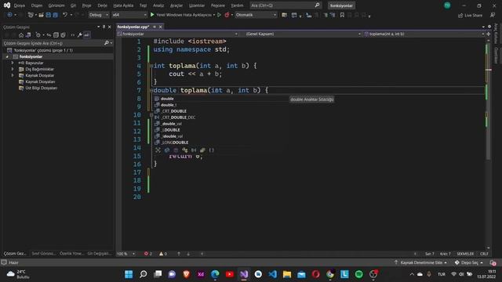Switch to the Git Değişikl... bottom tab

100,253
